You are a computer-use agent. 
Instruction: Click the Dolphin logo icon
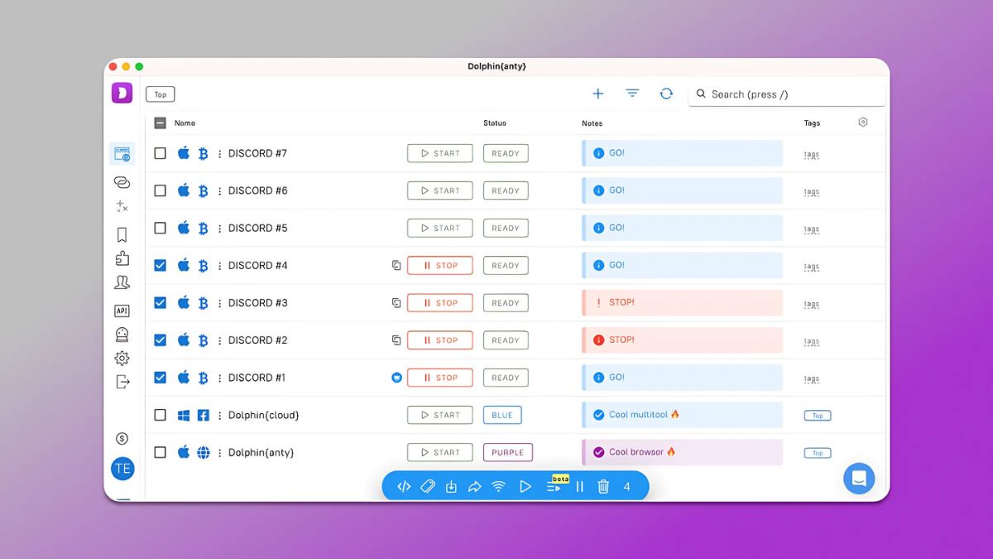click(x=122, y=93)
